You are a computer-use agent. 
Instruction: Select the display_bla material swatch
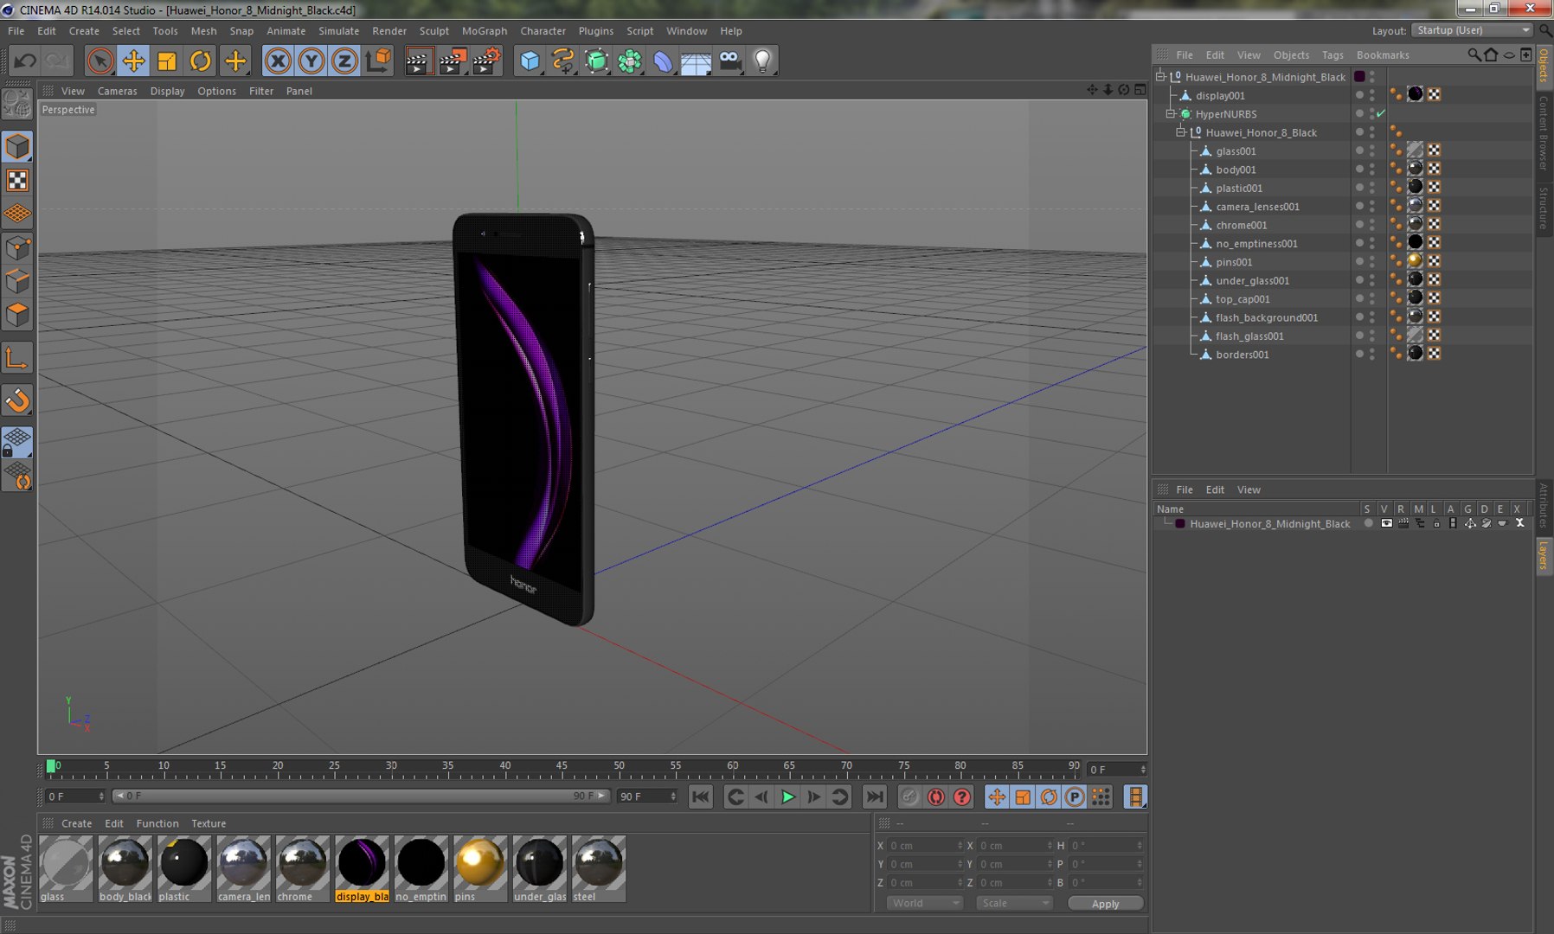362,868
